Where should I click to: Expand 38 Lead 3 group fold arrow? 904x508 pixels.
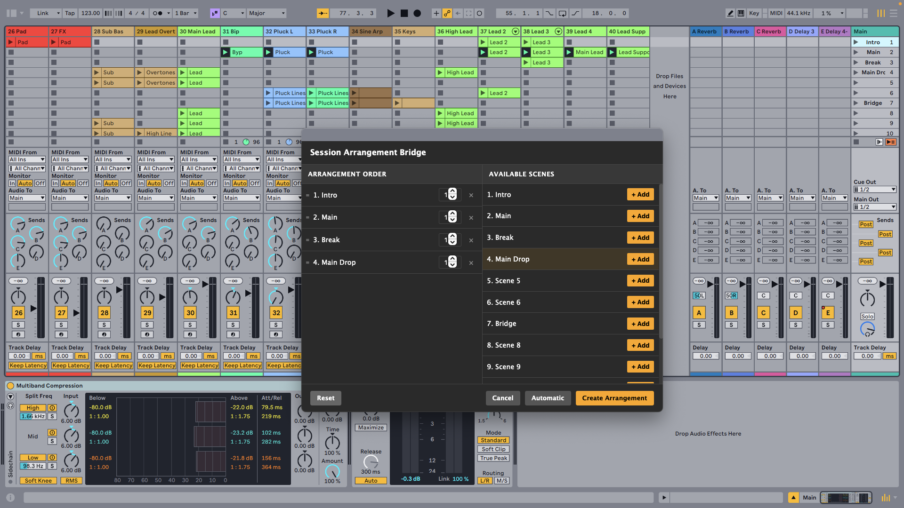click(558, 32)
